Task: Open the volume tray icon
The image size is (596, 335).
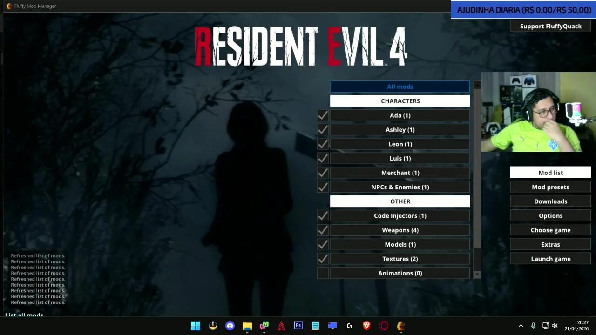Action: click(x=555, y=326)
